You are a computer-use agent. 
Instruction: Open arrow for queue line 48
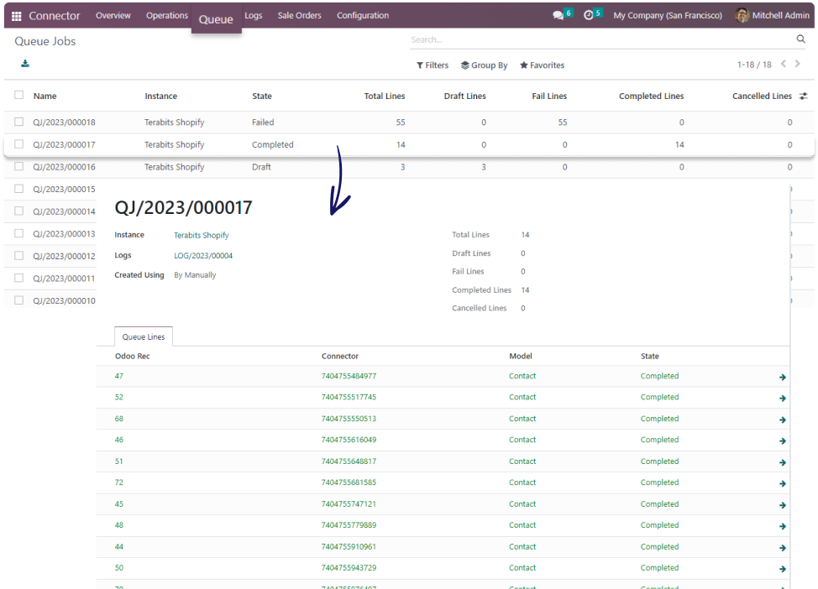click(783, 526)
